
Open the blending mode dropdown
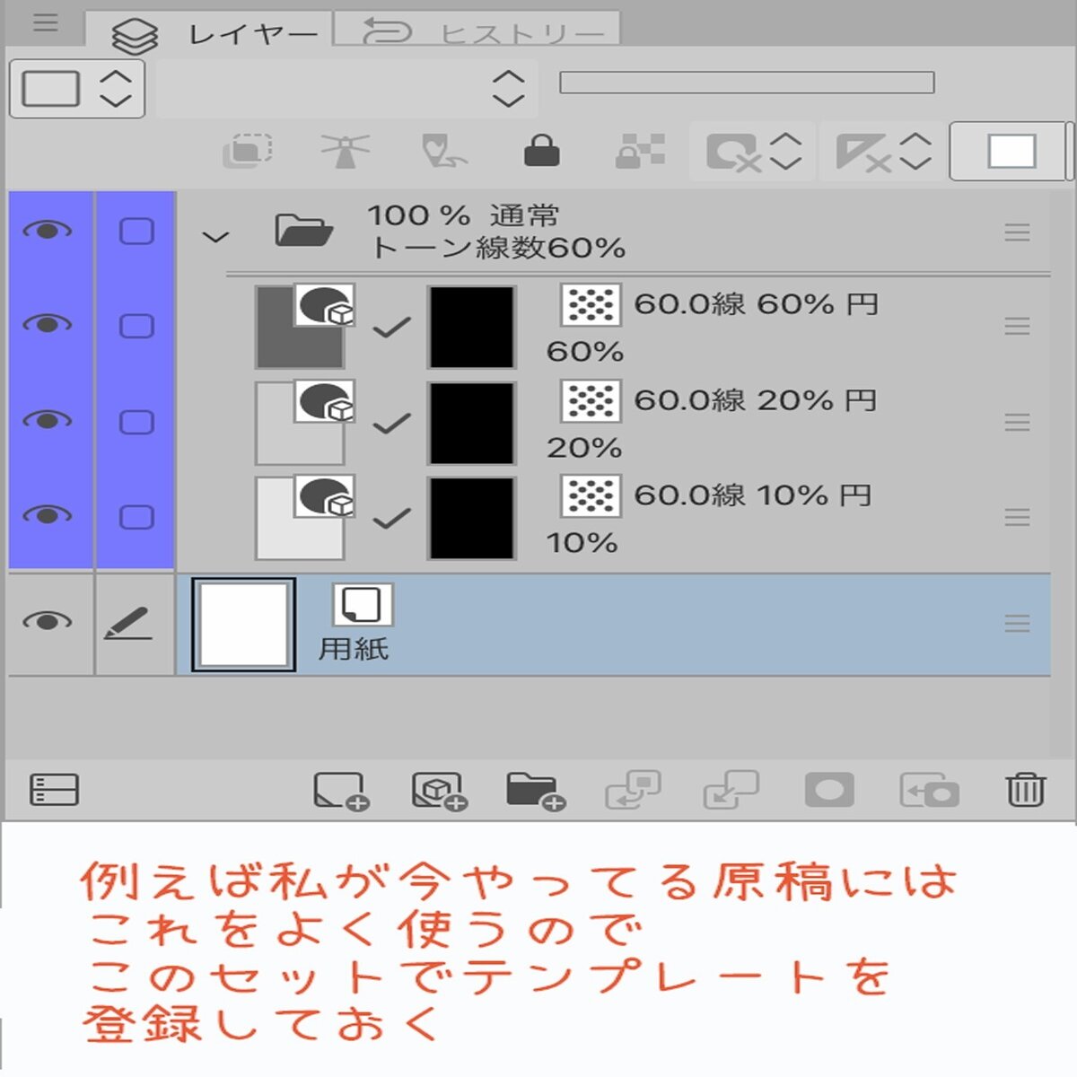coord(347,89)
